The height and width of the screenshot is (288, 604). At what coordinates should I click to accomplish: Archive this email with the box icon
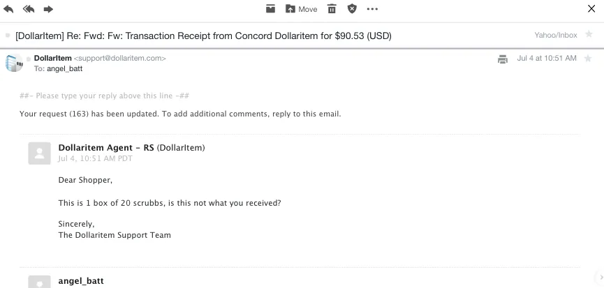tap(270, 9)
